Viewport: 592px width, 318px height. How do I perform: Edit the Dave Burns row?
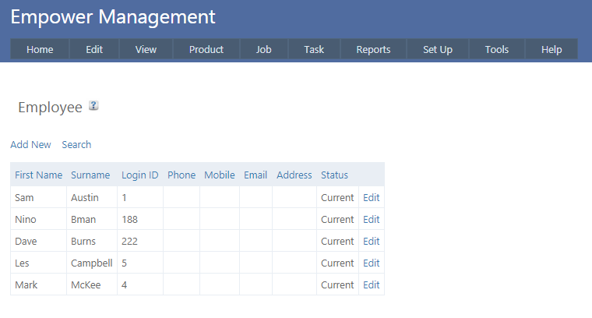click(372, 241)
